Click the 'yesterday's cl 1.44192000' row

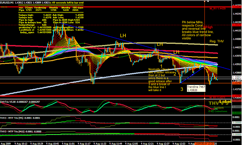35,28
